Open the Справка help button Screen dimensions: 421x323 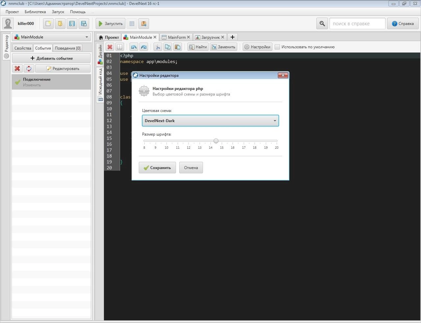coord(403,24)
